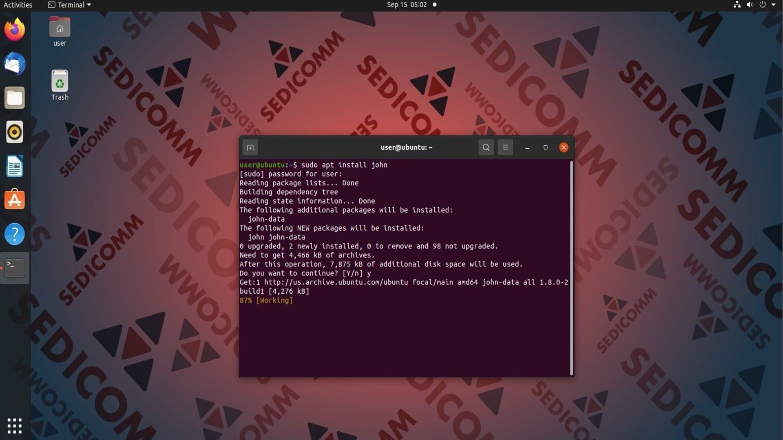Launch LibreOffice Writer from the dock

click(15, 166)
